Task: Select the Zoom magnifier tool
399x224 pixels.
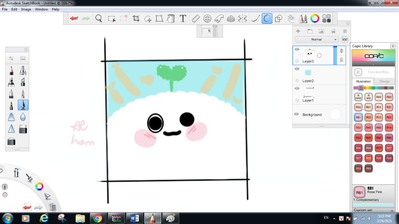Action: [99, 18]
